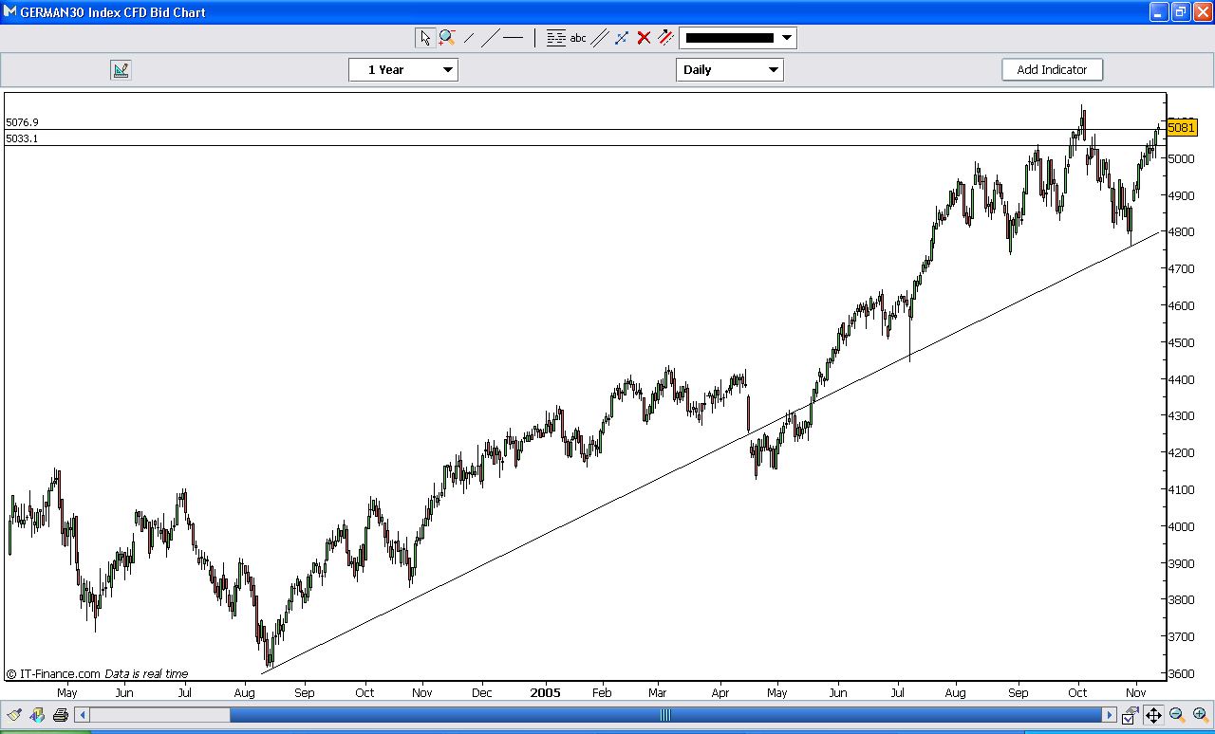Viewport: 1215px width, 734px height.
Task: Restore down the GERMAN30 chart window
Action: click(1180, 11)
